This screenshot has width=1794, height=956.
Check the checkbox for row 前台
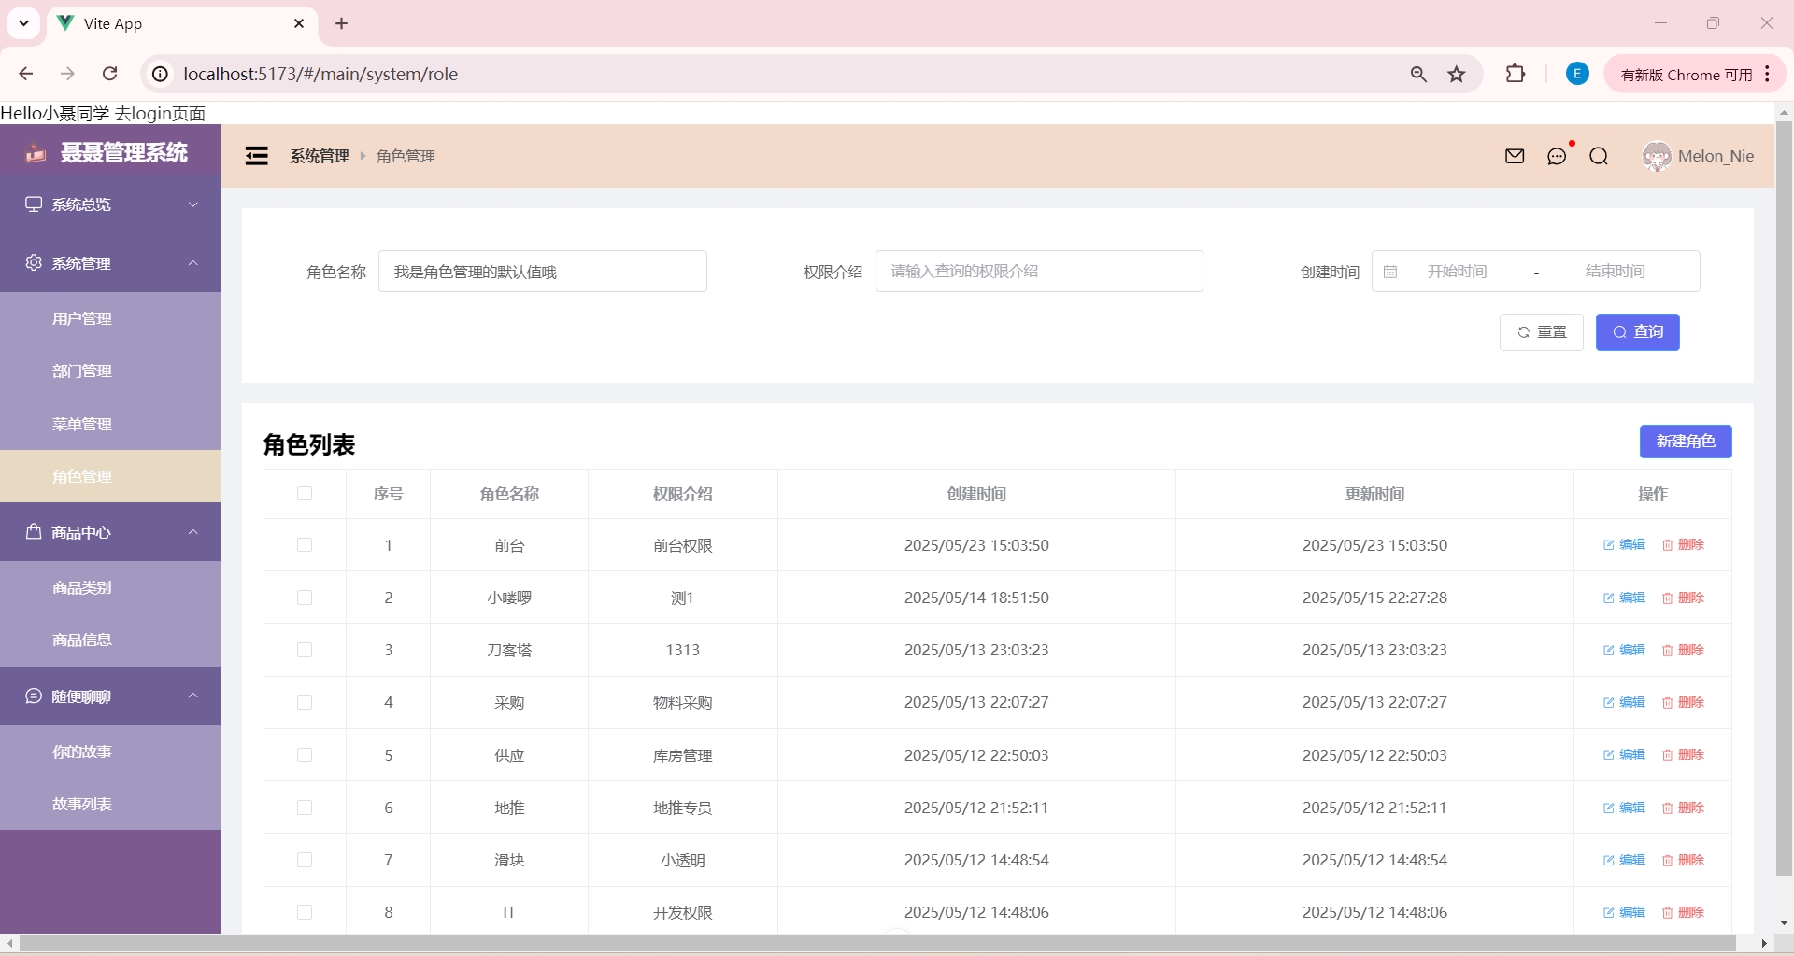(305, 545)
